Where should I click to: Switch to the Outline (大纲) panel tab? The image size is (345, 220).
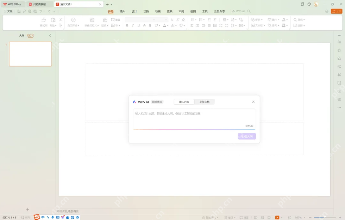click(x=22, y=36)
